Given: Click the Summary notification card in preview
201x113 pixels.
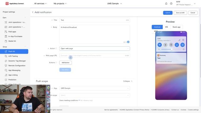Looking at the screenshot, I should 171,58.
